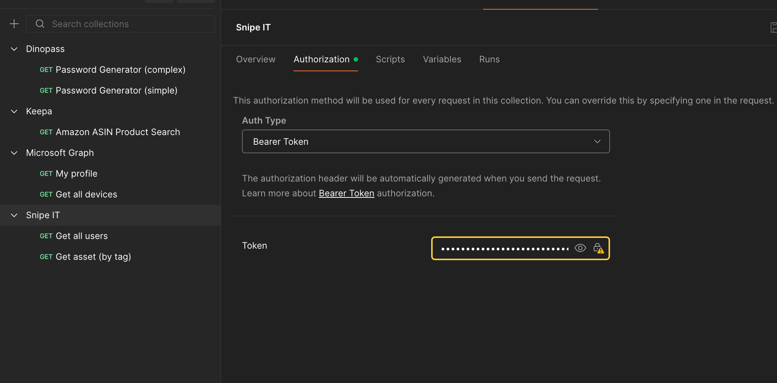Switch to the Overview tab
The width and height of the screenshot is (777, 383).
point(256,59)
